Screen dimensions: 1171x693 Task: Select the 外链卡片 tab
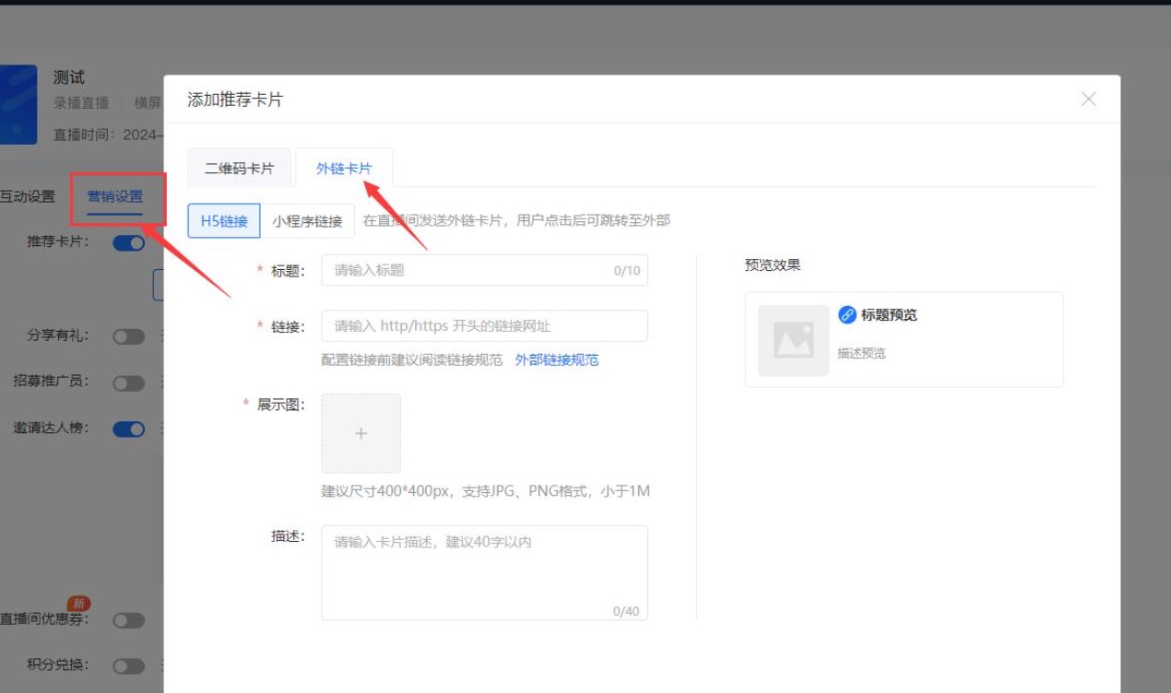pos(344,168)
